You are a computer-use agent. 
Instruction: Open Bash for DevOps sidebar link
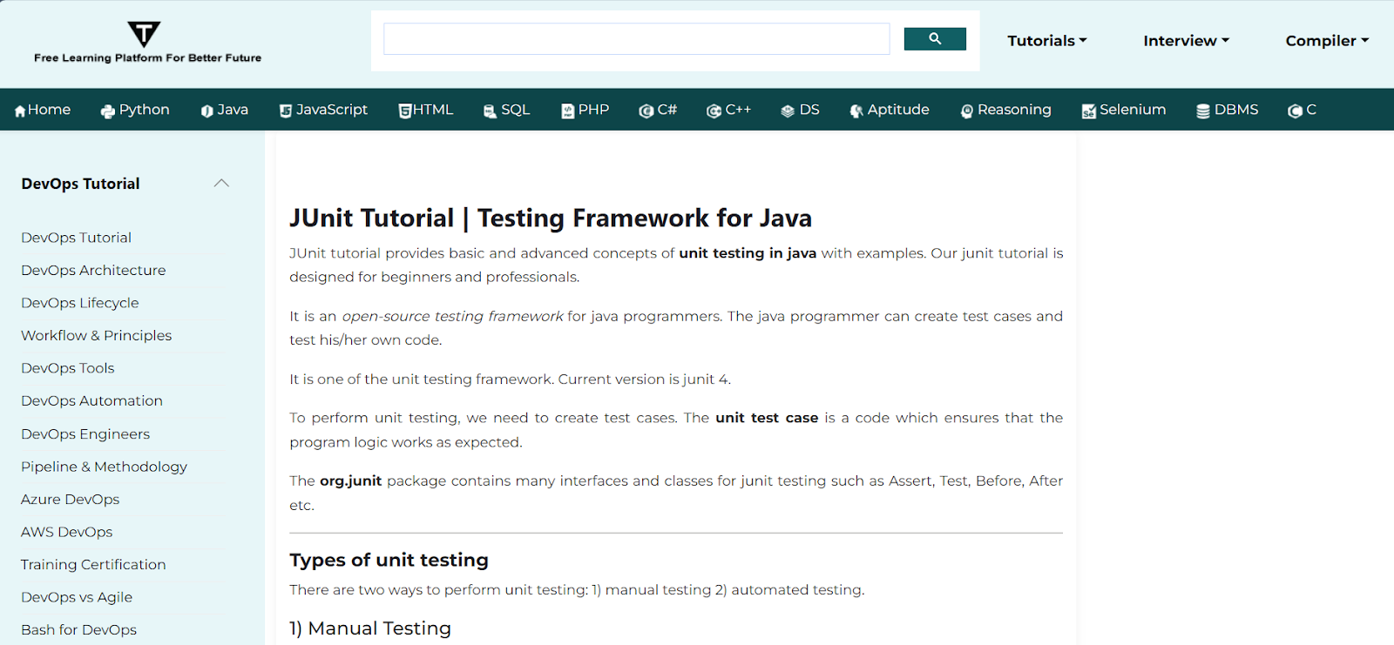(x=79, y=629)
